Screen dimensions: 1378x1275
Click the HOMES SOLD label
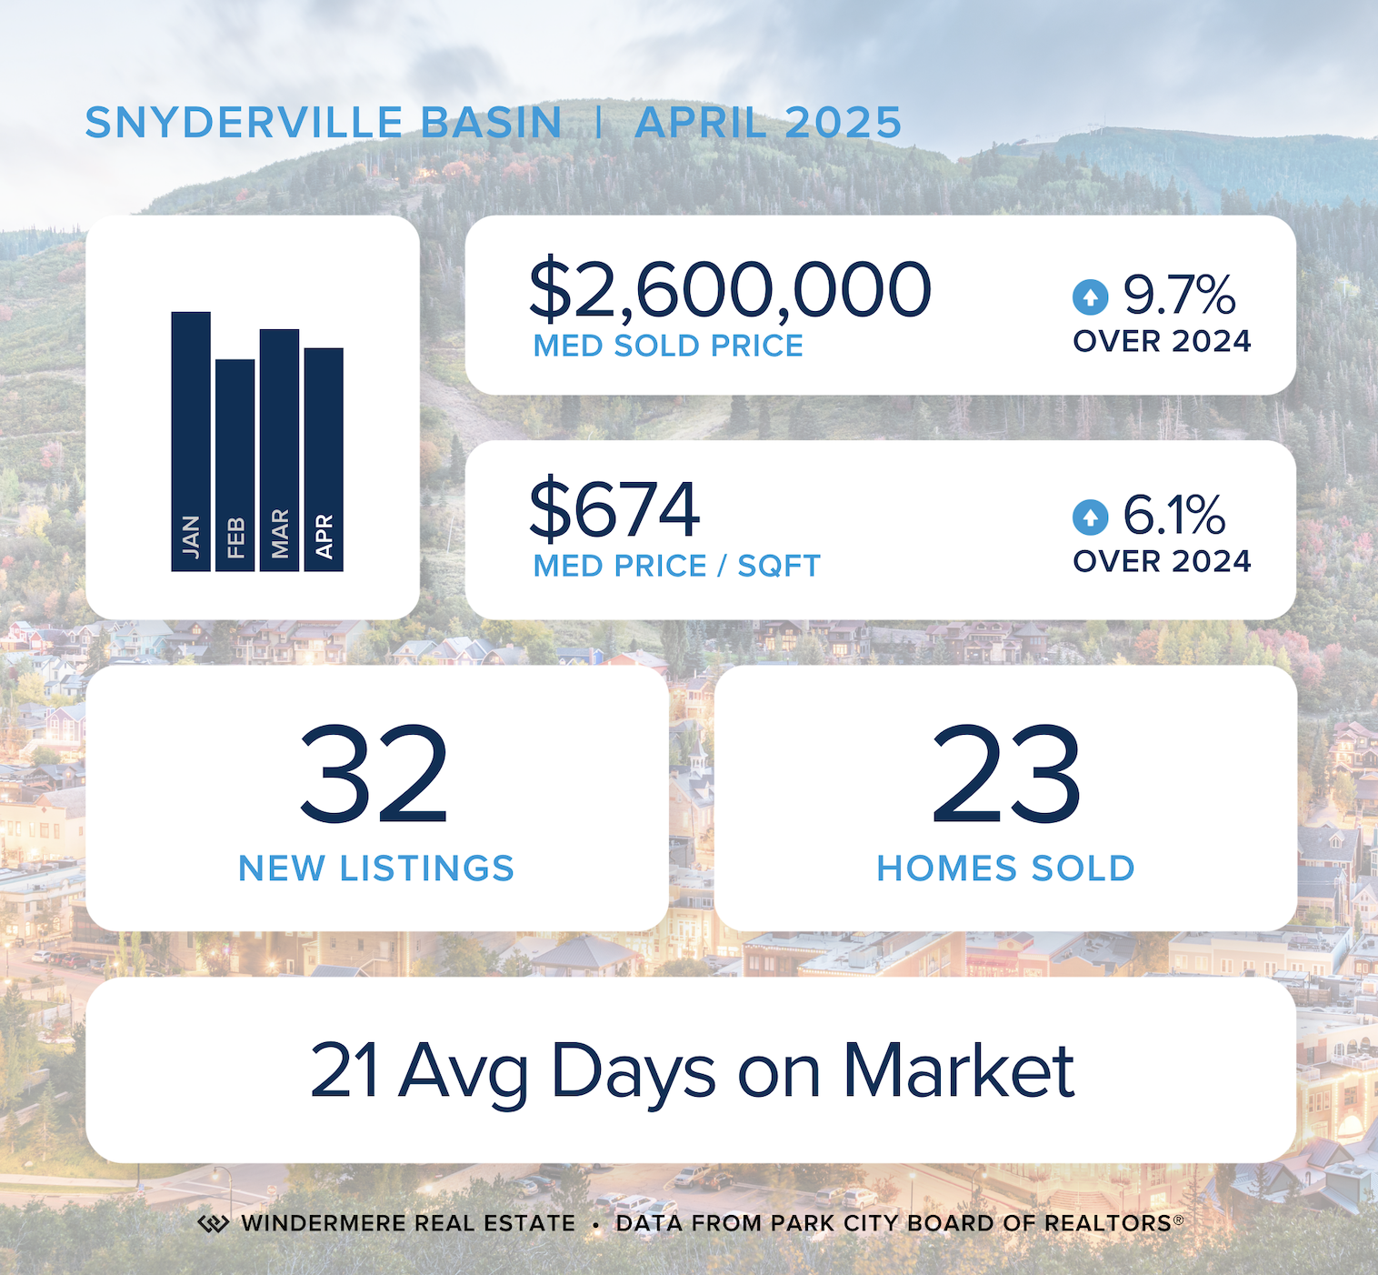pyautogui.click(x=1005, y=868)
